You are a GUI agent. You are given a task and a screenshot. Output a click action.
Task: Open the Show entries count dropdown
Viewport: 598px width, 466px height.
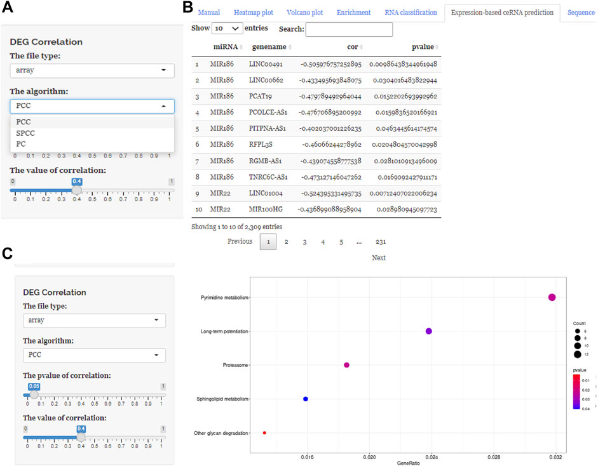coord(227,28)
